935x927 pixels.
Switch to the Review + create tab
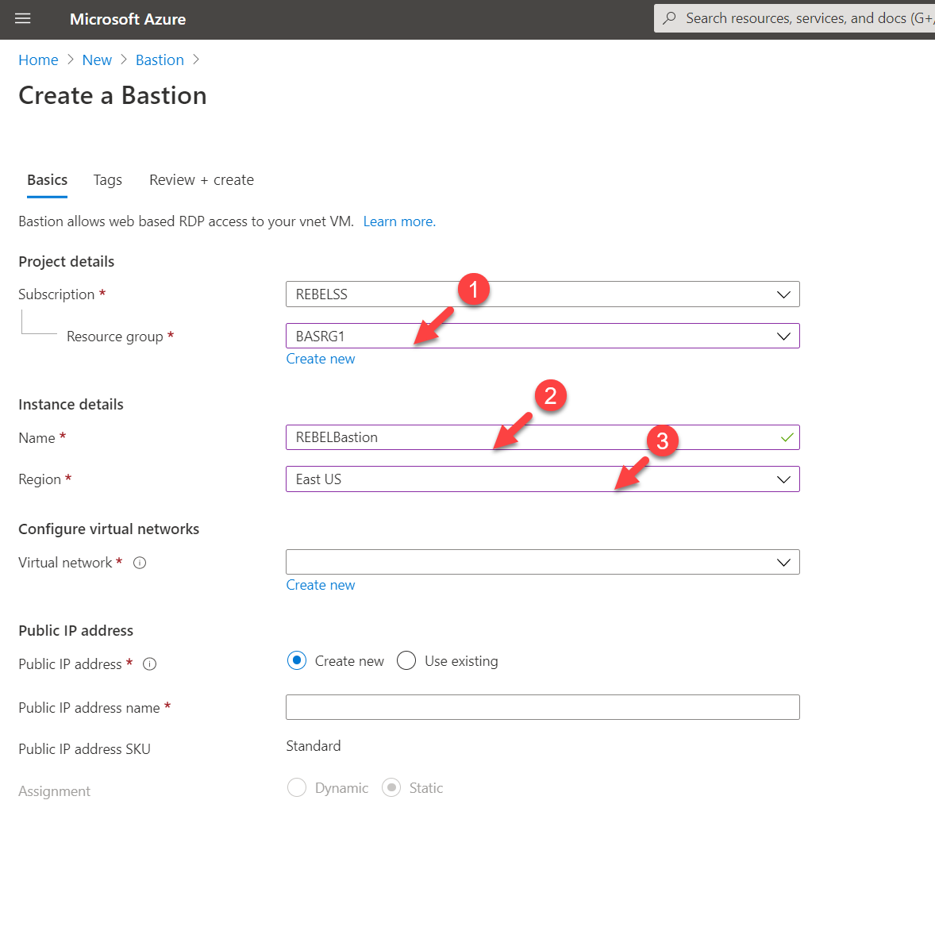pyautogui.click(x=202, y=180)
